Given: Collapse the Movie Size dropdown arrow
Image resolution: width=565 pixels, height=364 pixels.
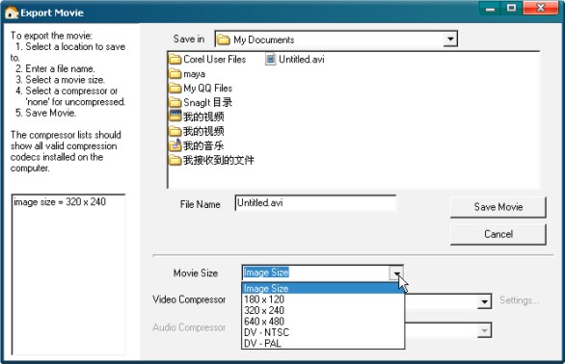Looking at the screenshot, I should coord(396,273).
